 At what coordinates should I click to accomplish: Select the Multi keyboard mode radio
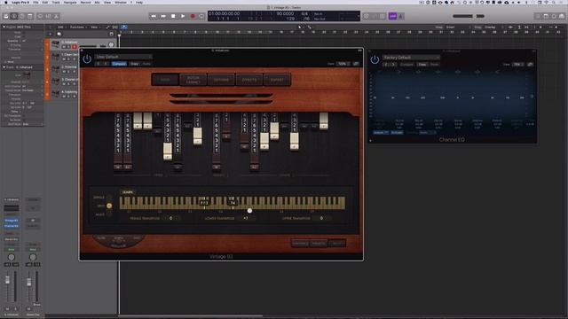point(109,214)
